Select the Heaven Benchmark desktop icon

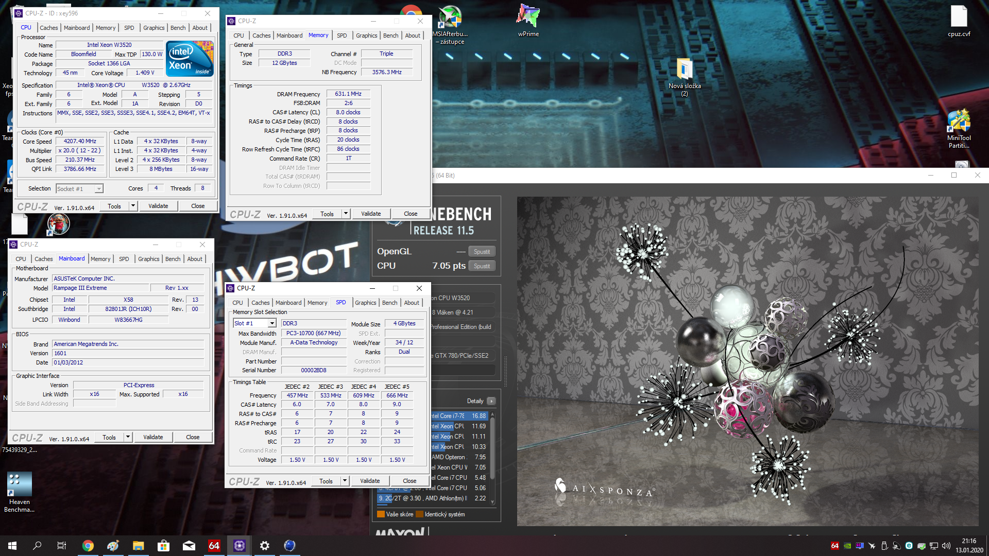click(20, 492)
